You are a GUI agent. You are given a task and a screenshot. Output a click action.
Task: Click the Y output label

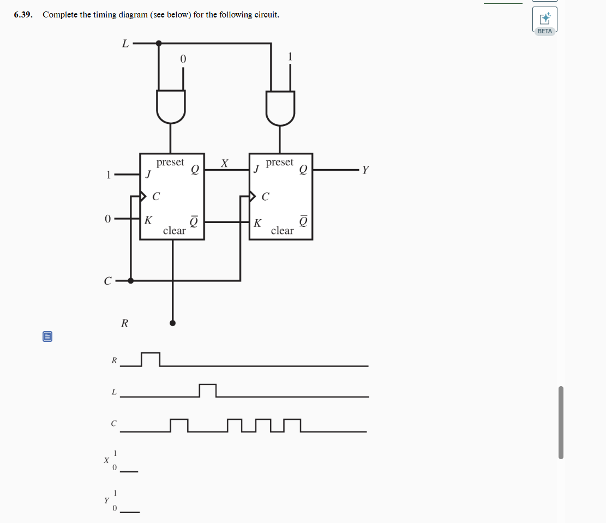[365, 170]
